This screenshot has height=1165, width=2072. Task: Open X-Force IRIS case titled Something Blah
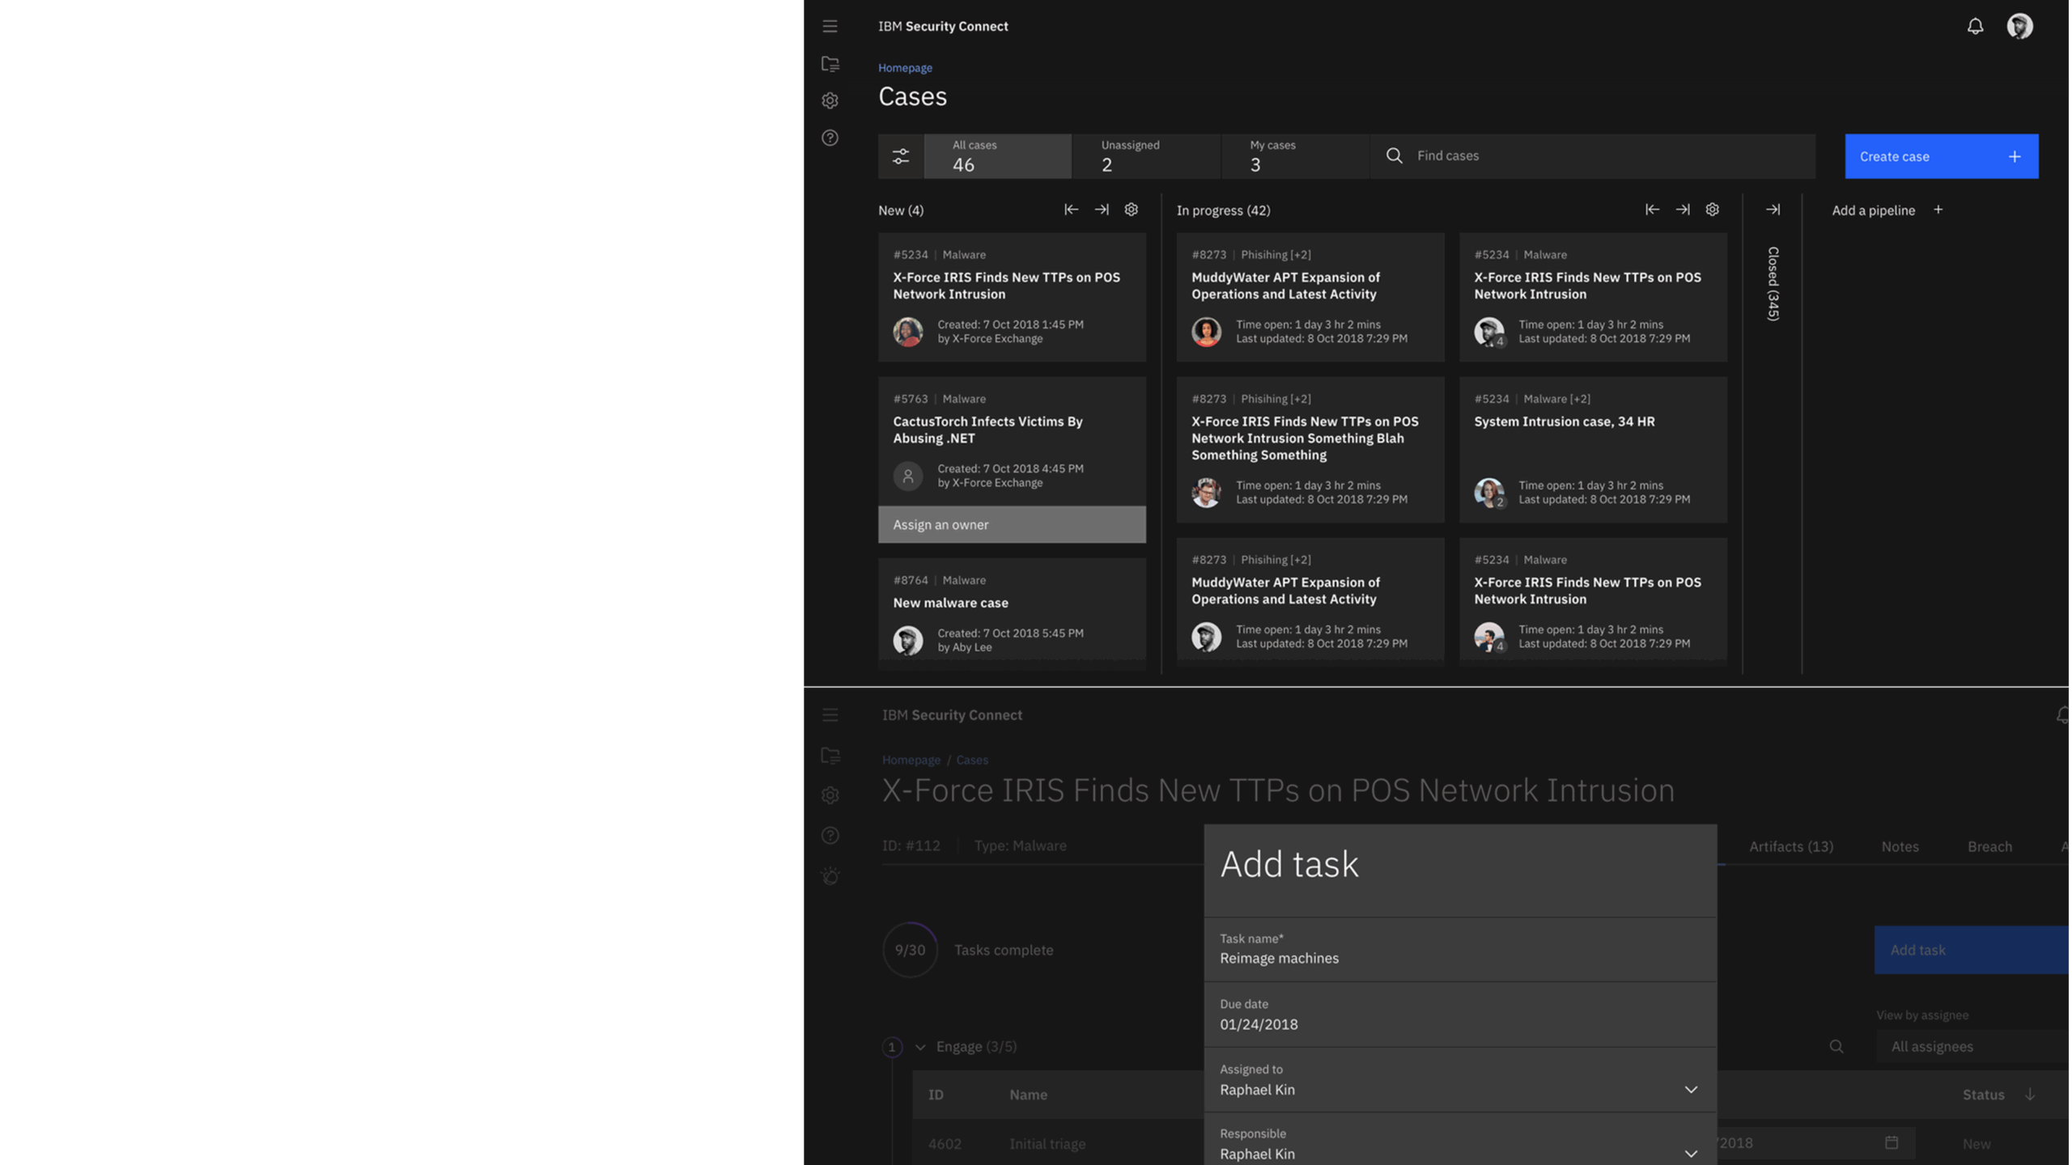[x=1310, y=449]
